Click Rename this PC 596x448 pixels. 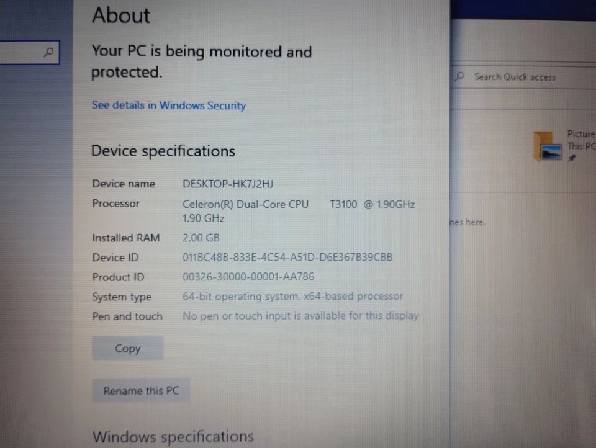pyautogui.click(x=141, y=390)
